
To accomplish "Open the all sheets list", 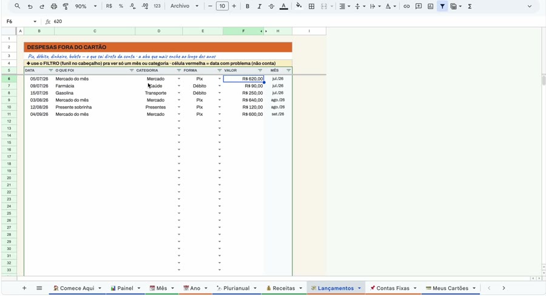I will 39,288.
